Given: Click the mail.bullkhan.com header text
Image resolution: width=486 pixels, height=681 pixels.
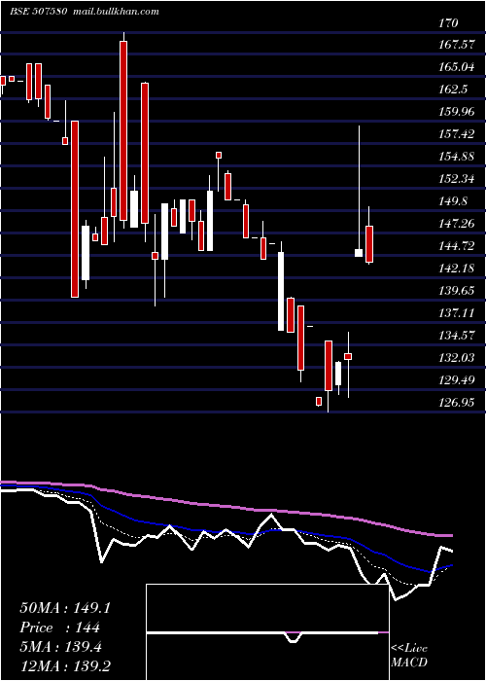Looking at the screenshot, I should (114, 12).
